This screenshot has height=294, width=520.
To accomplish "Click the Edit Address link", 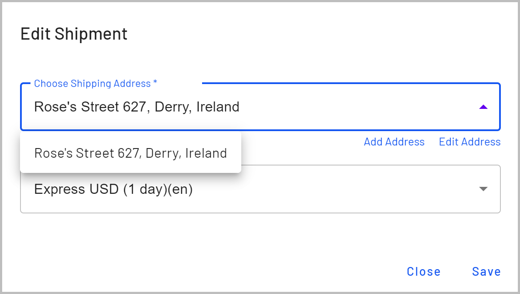I will tap(469, 142).
